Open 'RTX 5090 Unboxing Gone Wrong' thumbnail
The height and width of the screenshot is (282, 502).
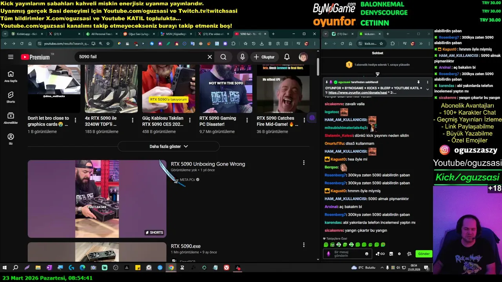[97, 199]
